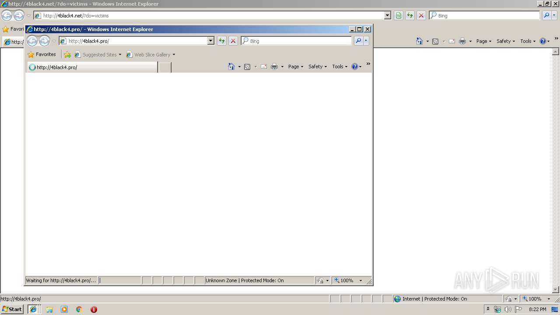Open Favorites in front window

pyautogui.click(x=42, y=55)
